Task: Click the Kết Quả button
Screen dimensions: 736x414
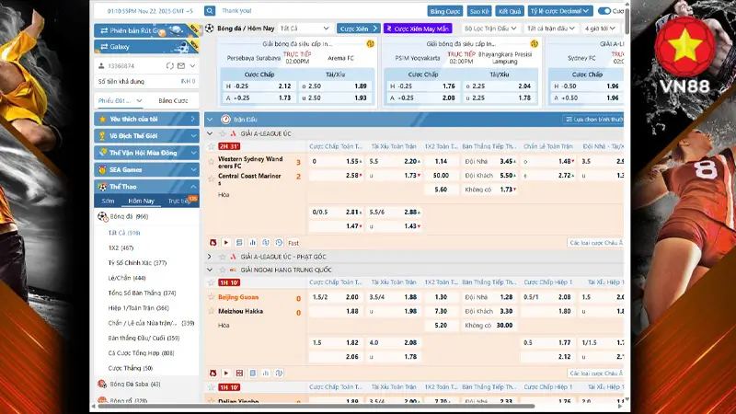Action: 507,11
